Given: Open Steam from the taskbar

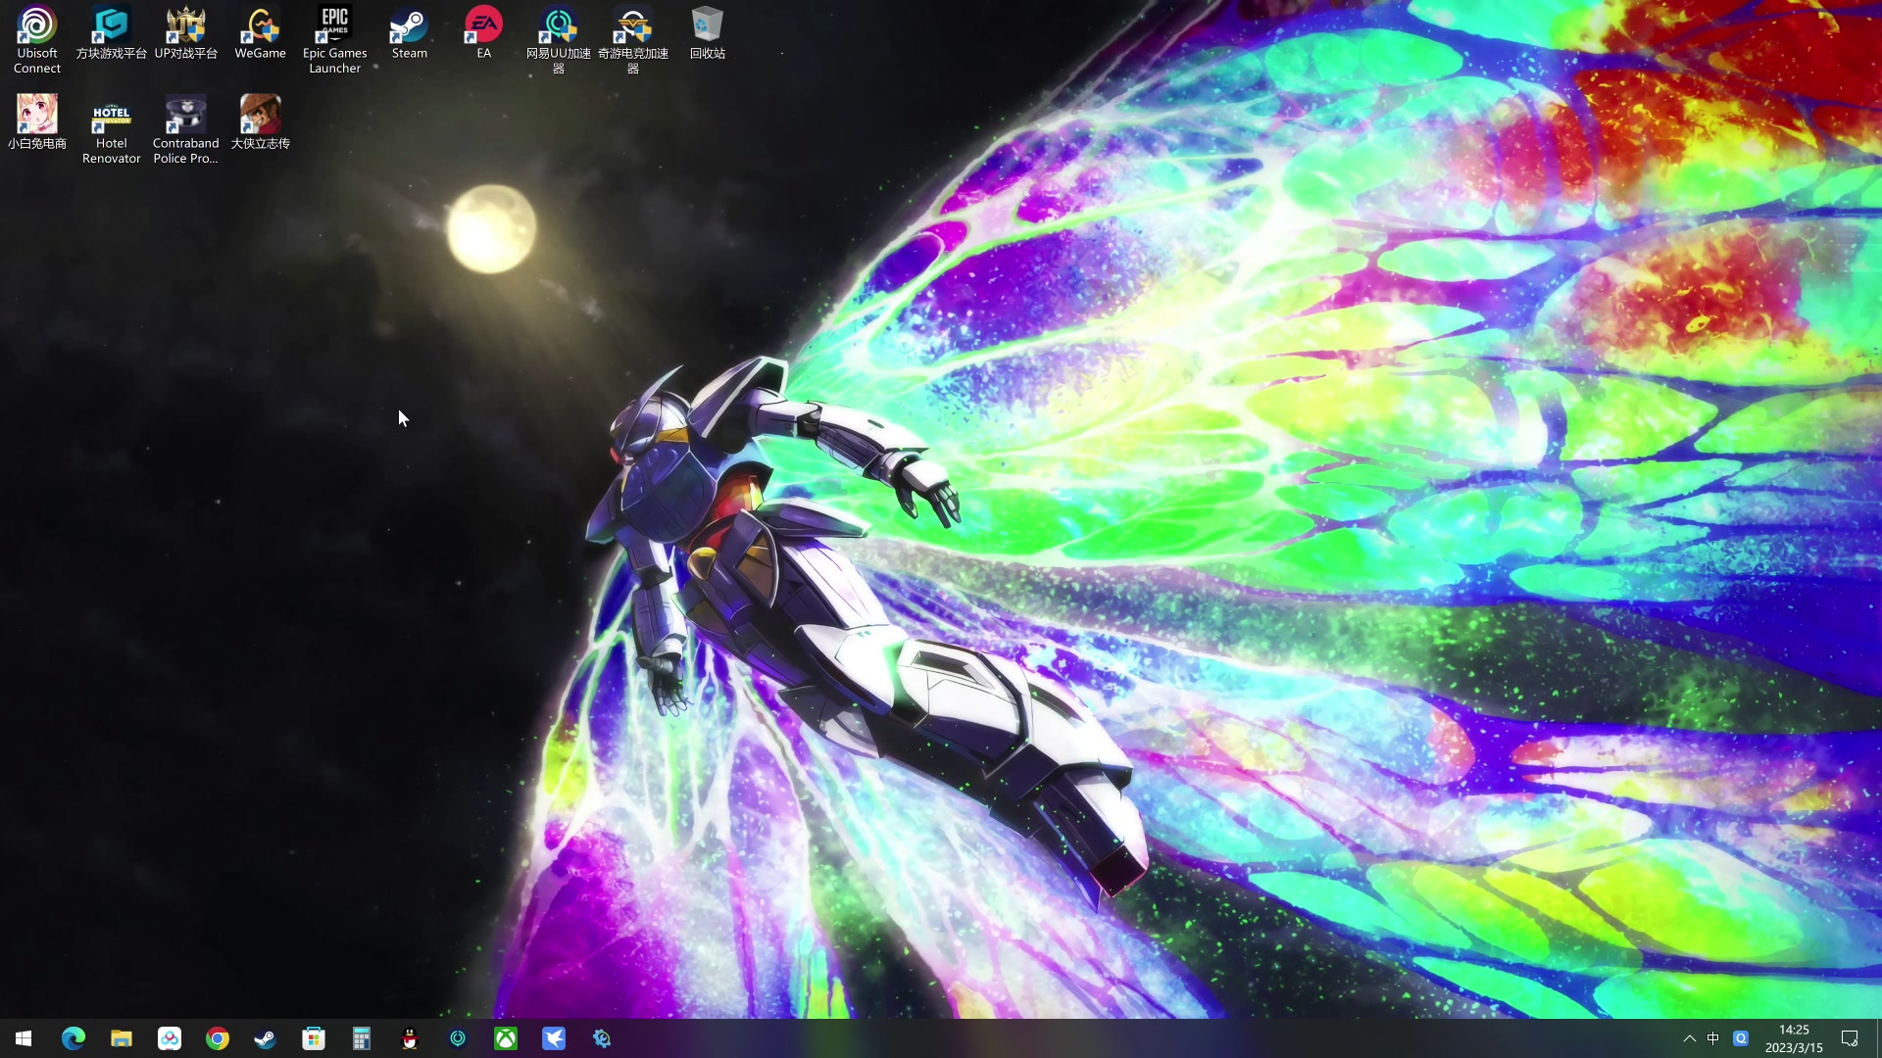Looking at the screenshot, I should click(x=266, y=1038).
